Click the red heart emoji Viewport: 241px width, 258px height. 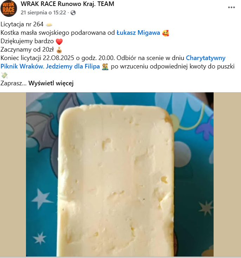click(x=59, y=41)
